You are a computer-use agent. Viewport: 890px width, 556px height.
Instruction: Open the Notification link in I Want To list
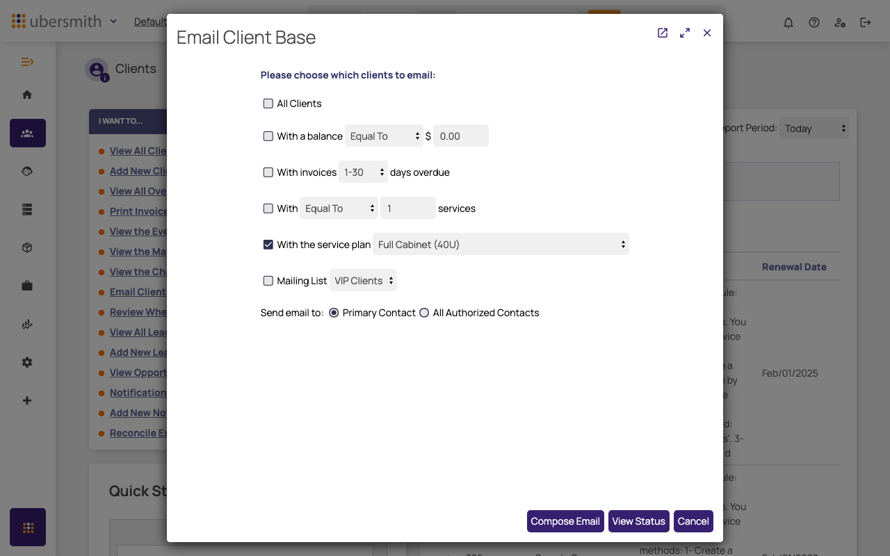(138, 393)
